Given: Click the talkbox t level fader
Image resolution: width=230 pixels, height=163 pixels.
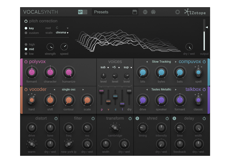Looking at the screenshot, I should [x=122, y=104].
